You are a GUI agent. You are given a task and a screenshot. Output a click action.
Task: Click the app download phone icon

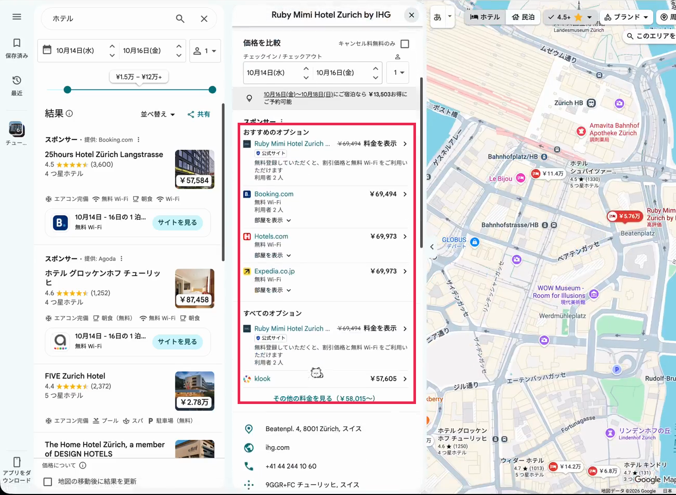tap(17, 462)
